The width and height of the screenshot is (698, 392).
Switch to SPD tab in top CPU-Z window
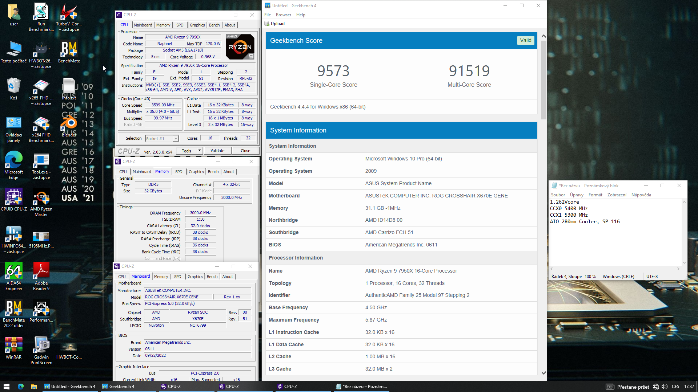180,25
